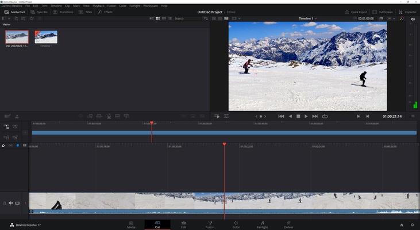Jump to the last frame
Screen dimensions: 420x230
[x=315, y=116]
